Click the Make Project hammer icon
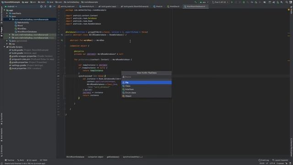The image size is (293, 165). (195, 2)
